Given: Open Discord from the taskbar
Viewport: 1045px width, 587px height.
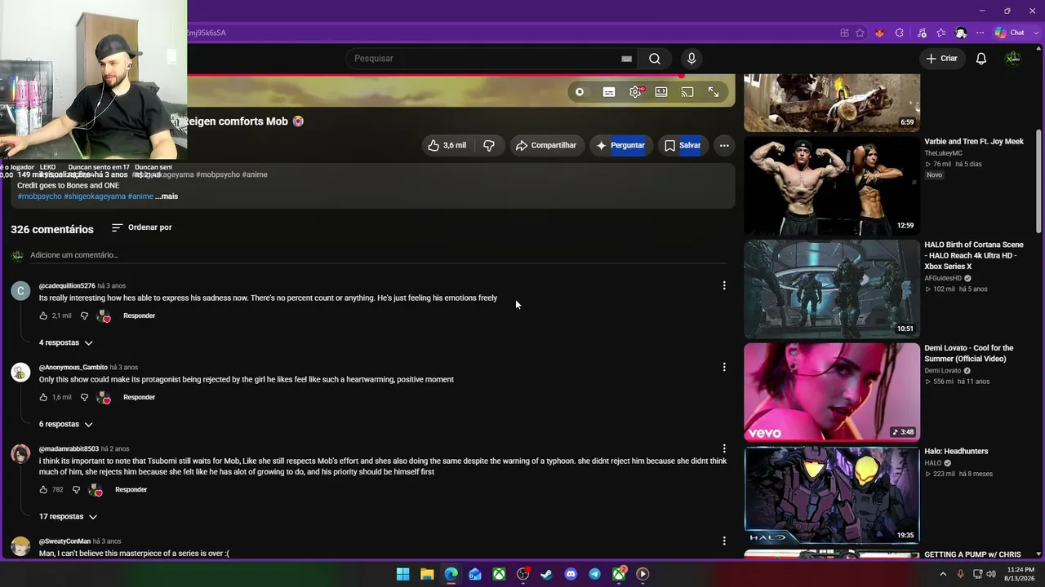Looking at the screenshot, I should pyautogui.click(x=571, y=574).
